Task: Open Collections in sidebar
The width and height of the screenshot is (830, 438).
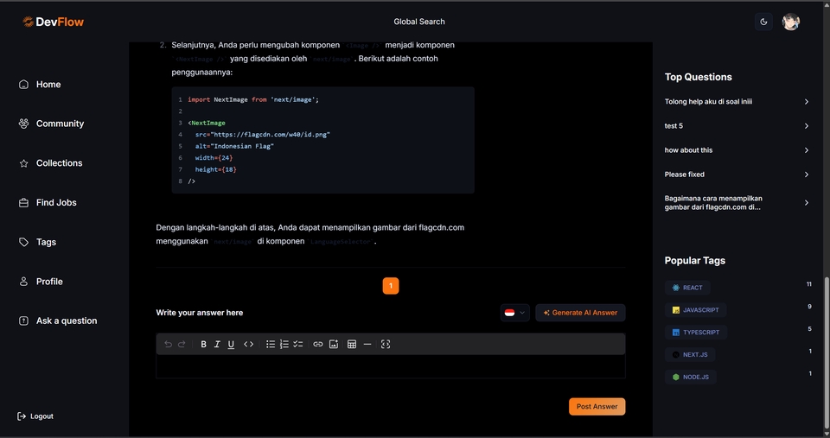Action: click(51, 163)
